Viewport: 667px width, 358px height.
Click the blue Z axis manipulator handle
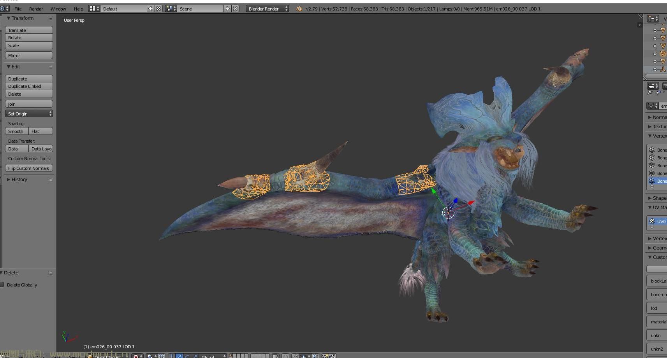click(455, 201)
